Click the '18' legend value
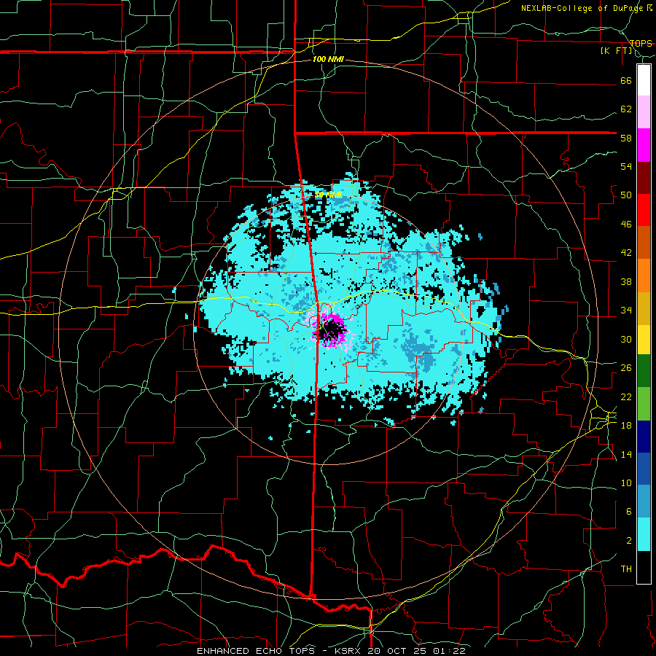The width and height of the screenshot is (656, 656). (x=626, y=426)
